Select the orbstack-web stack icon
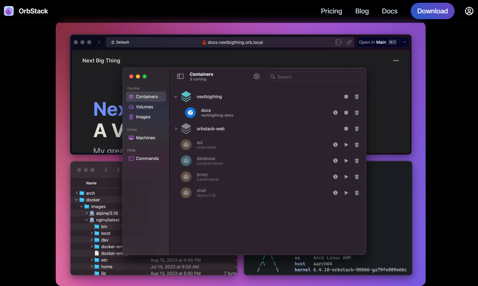478x286 pixels. click(x=186, y=129)
